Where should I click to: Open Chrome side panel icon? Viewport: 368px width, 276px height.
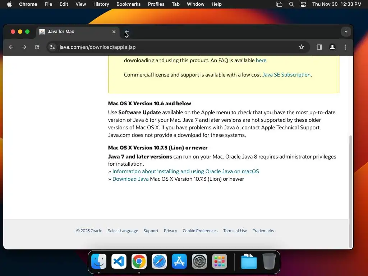tap(319, 47)
